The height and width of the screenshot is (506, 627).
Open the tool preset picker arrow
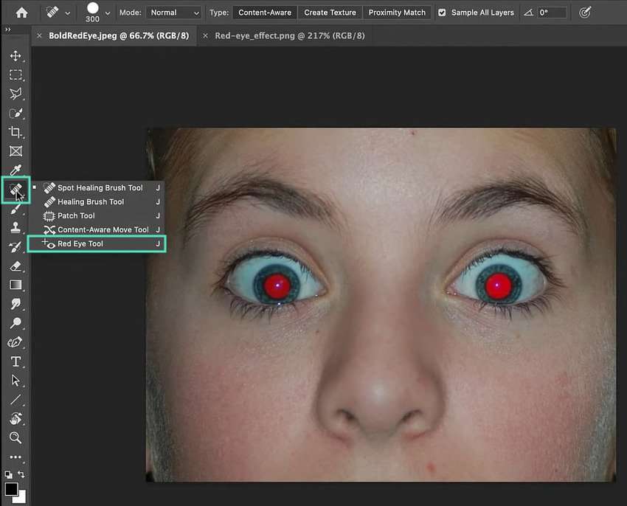[x=68, y=13]
